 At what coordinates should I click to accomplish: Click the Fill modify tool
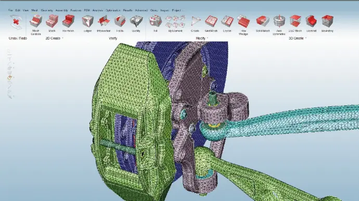tap(156, 21)
